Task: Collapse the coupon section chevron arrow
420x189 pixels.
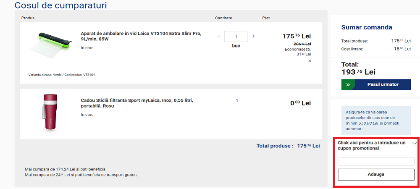Action: [x=415, y=143]
